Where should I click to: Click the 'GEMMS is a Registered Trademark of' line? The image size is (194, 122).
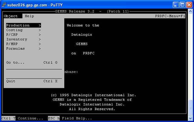point(92,100)
